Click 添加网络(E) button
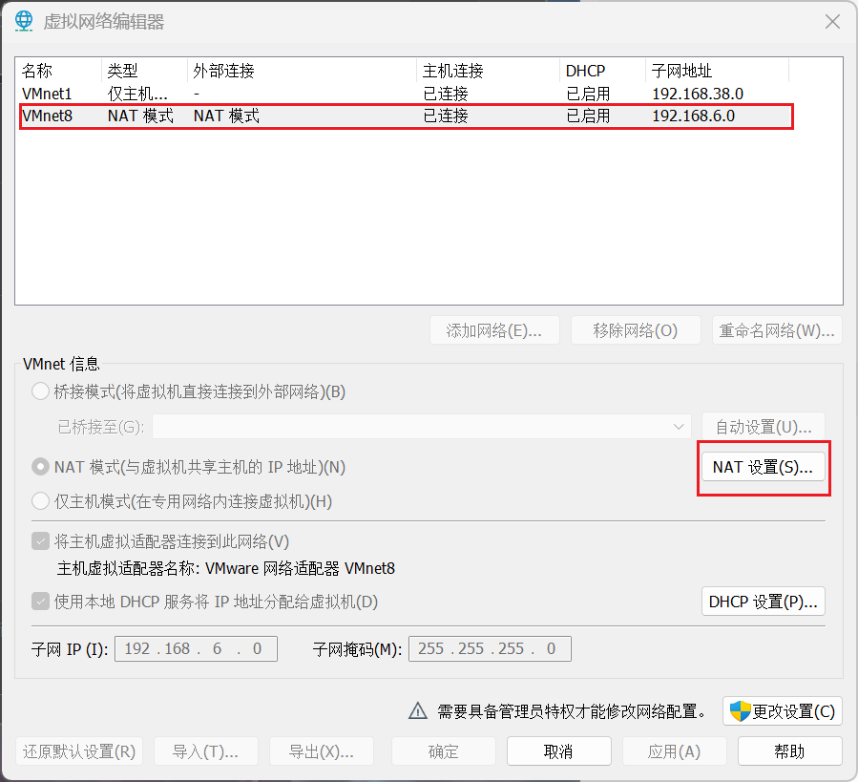 point(494,330)
